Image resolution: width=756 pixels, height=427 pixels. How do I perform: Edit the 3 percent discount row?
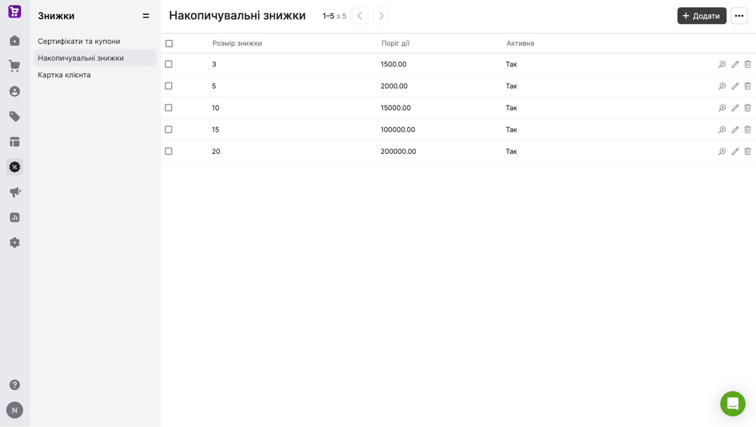coord(735,64)
